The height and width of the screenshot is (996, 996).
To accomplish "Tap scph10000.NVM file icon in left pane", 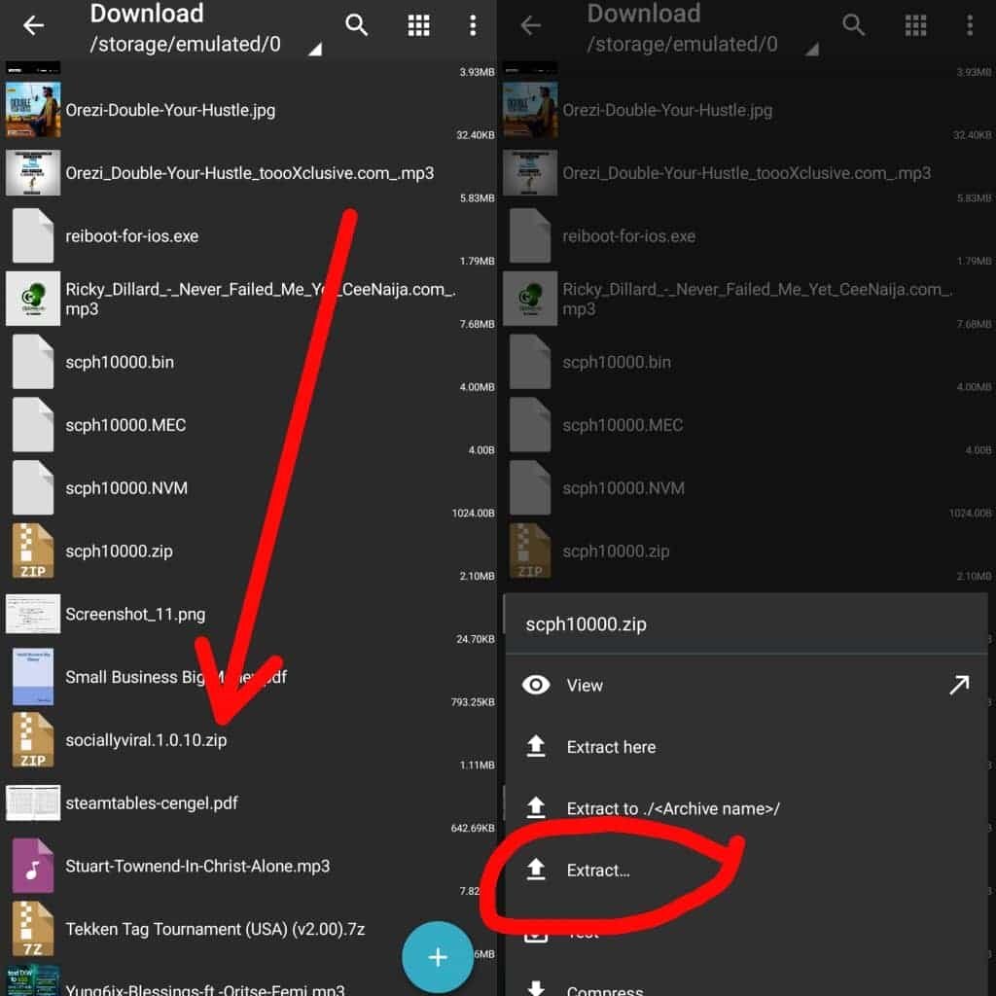I will [33, 487].
